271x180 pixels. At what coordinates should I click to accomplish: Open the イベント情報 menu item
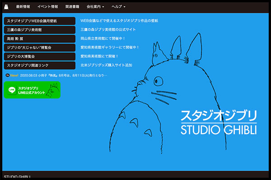pos(48,7)
